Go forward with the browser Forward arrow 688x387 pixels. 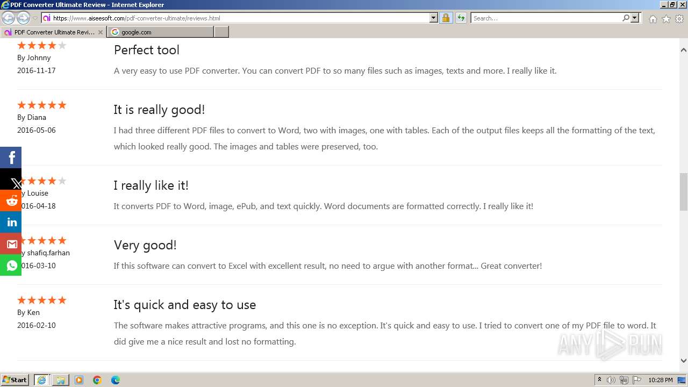(23, 18)
